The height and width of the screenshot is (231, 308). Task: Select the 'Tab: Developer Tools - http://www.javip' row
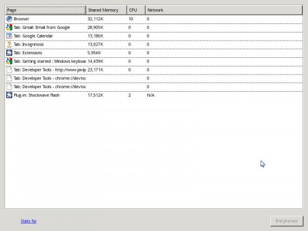click(154, 70)
